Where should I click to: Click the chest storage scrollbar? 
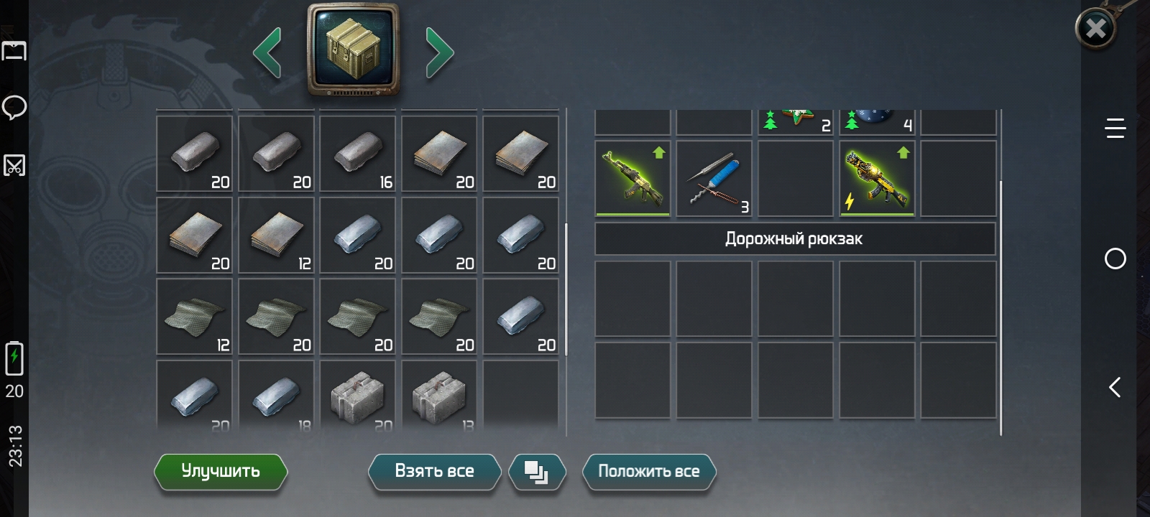[x=566, y=289]
